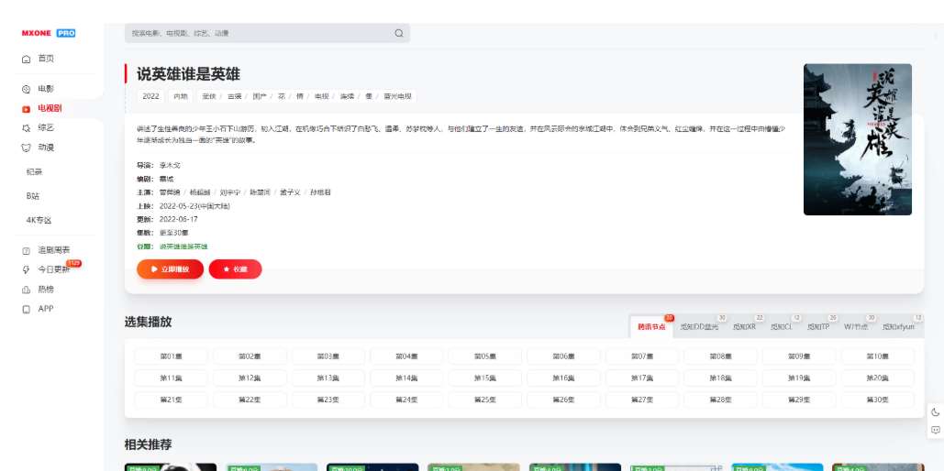
Task: Click the 内地 region tag
Action: [181, 96]
